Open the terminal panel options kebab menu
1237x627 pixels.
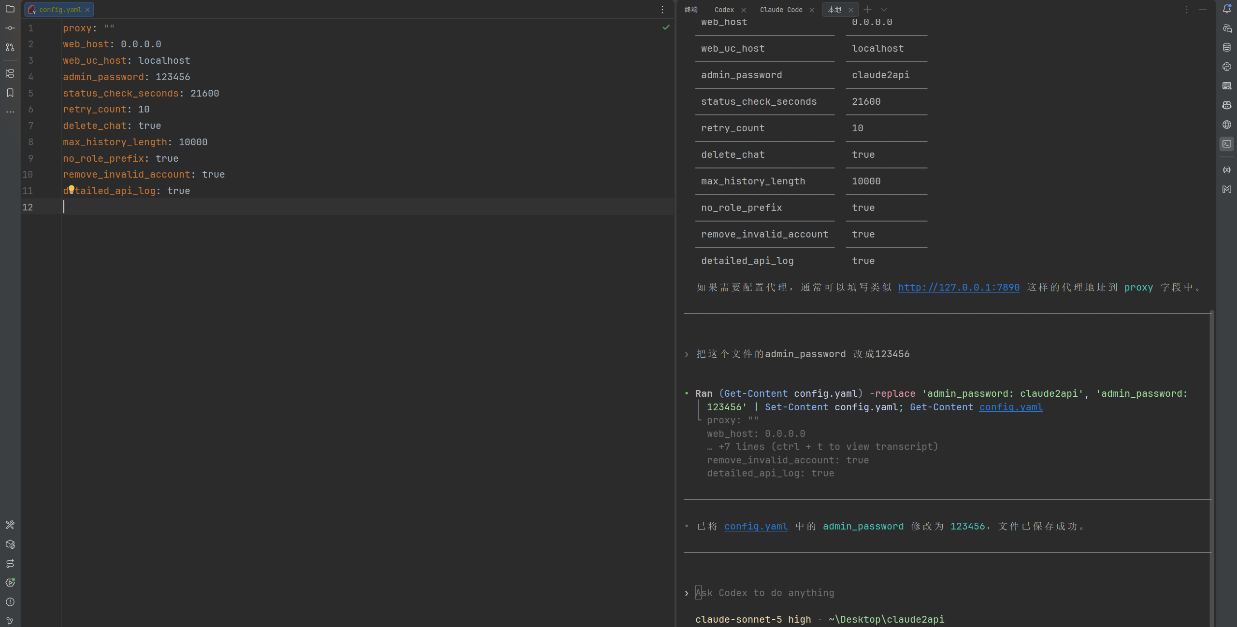1186,10
